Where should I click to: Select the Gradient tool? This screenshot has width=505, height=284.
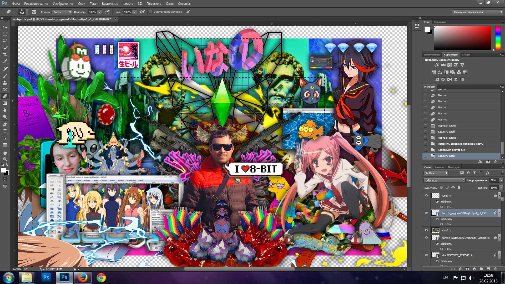pyautogui.click(x=5, y=103)
